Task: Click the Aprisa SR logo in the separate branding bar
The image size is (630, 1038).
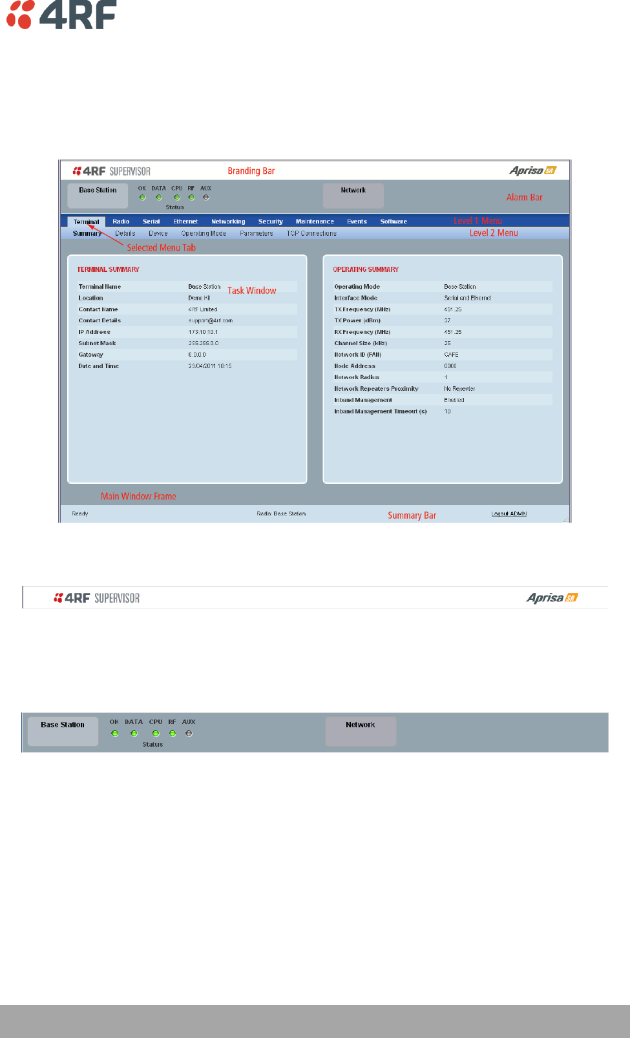Action: pos(552,597)
